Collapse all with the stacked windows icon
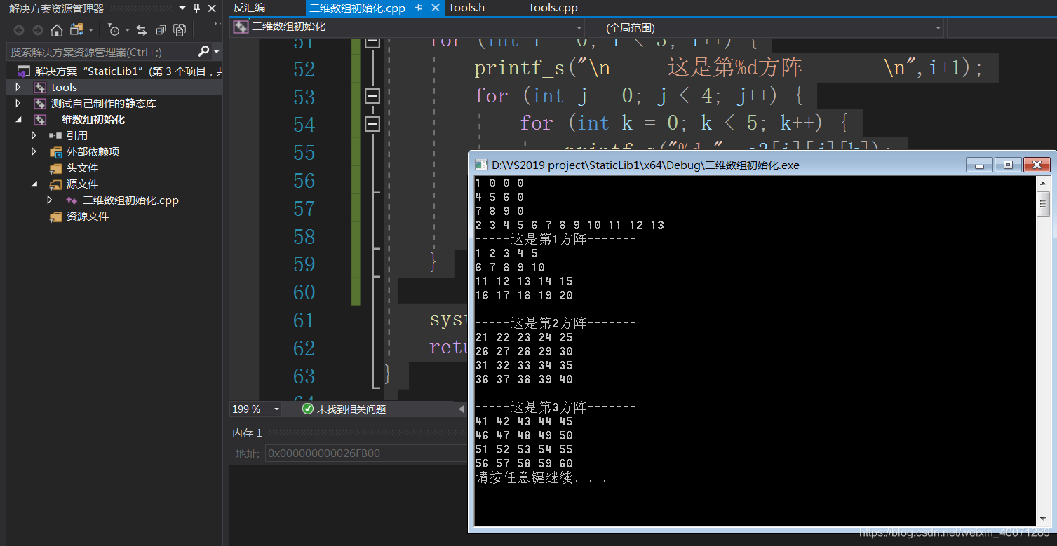The height and width of the screenshot is (546, 1057). point(161,30)
